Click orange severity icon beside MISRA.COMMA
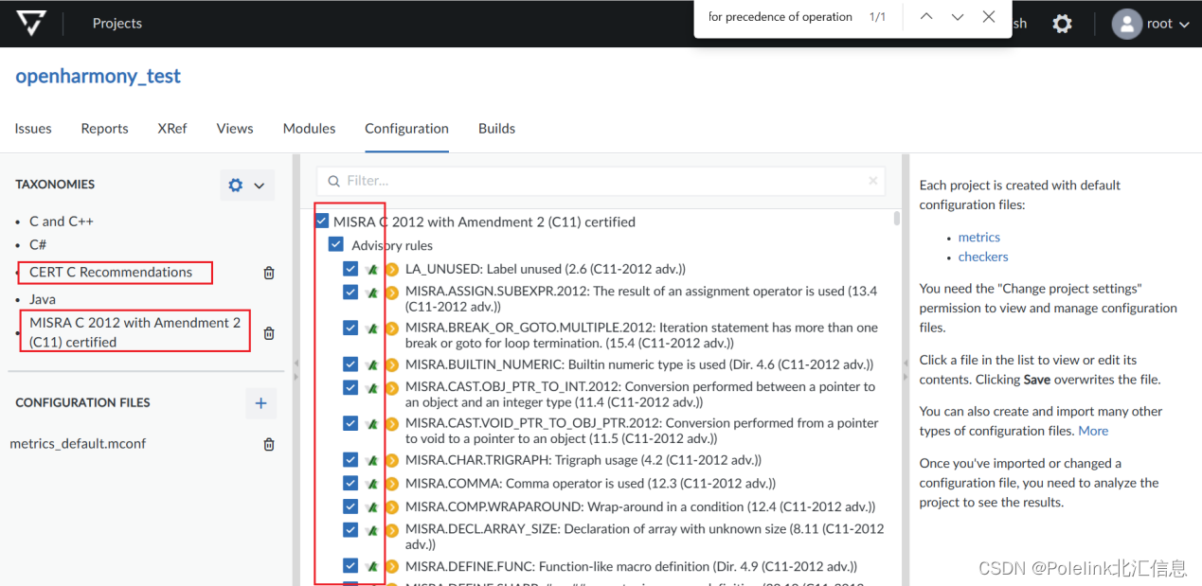 pos(391,484)
